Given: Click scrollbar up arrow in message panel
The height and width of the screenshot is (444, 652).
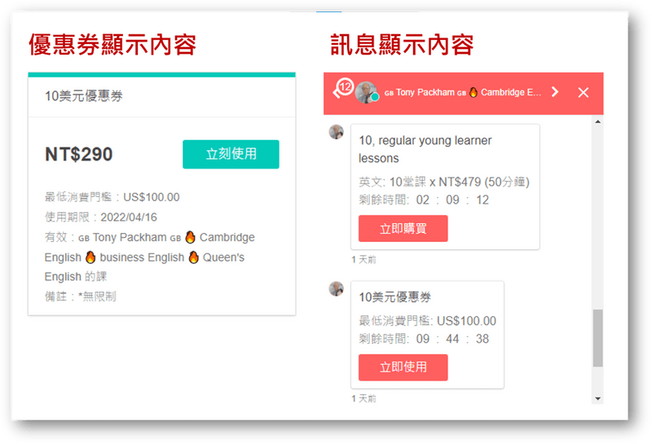Looking at the screenshot, I should pos(598,122).
